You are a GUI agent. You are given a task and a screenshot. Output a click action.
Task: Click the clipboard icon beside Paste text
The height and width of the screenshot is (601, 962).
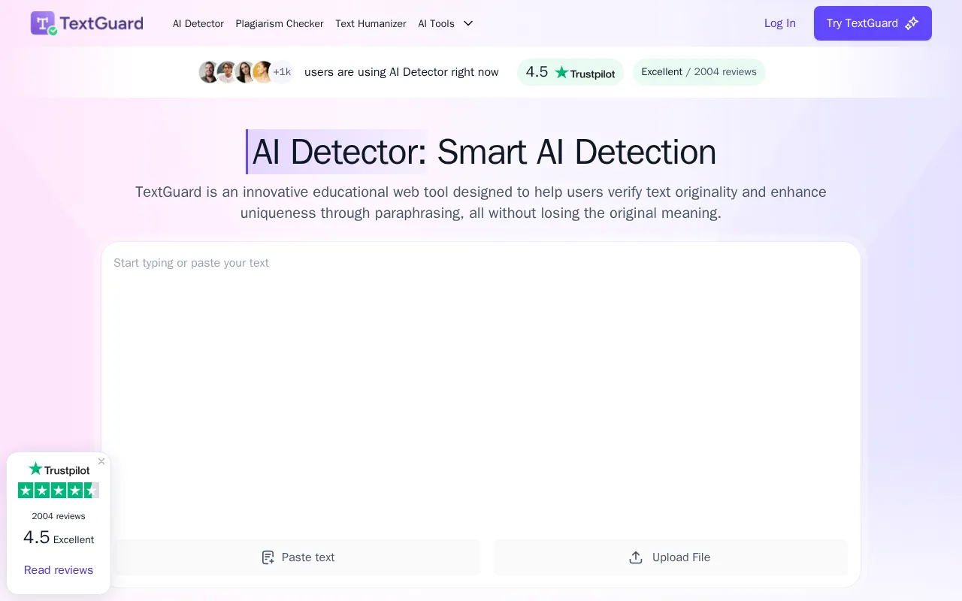coord(268,557)
